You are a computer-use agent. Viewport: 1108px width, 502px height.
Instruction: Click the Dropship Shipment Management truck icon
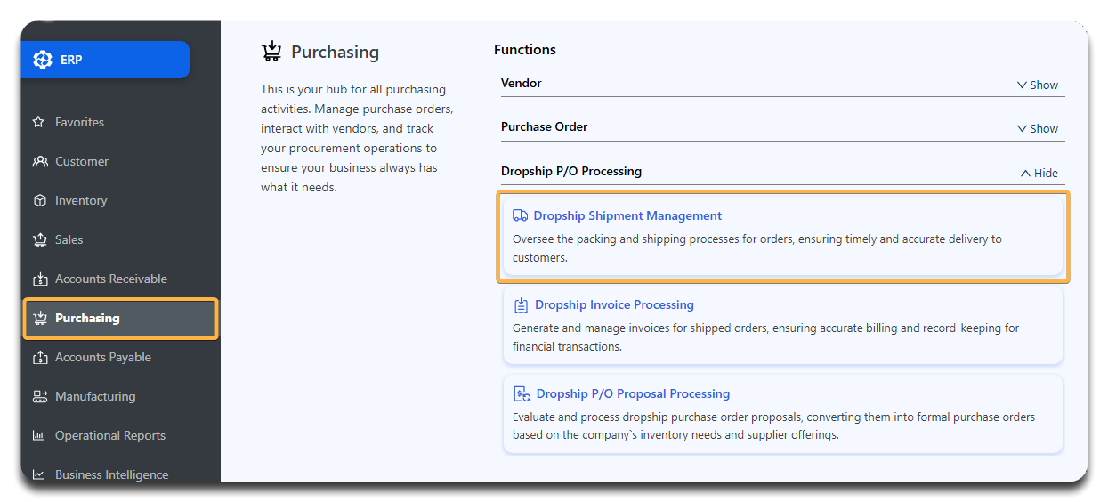[520, 215]
